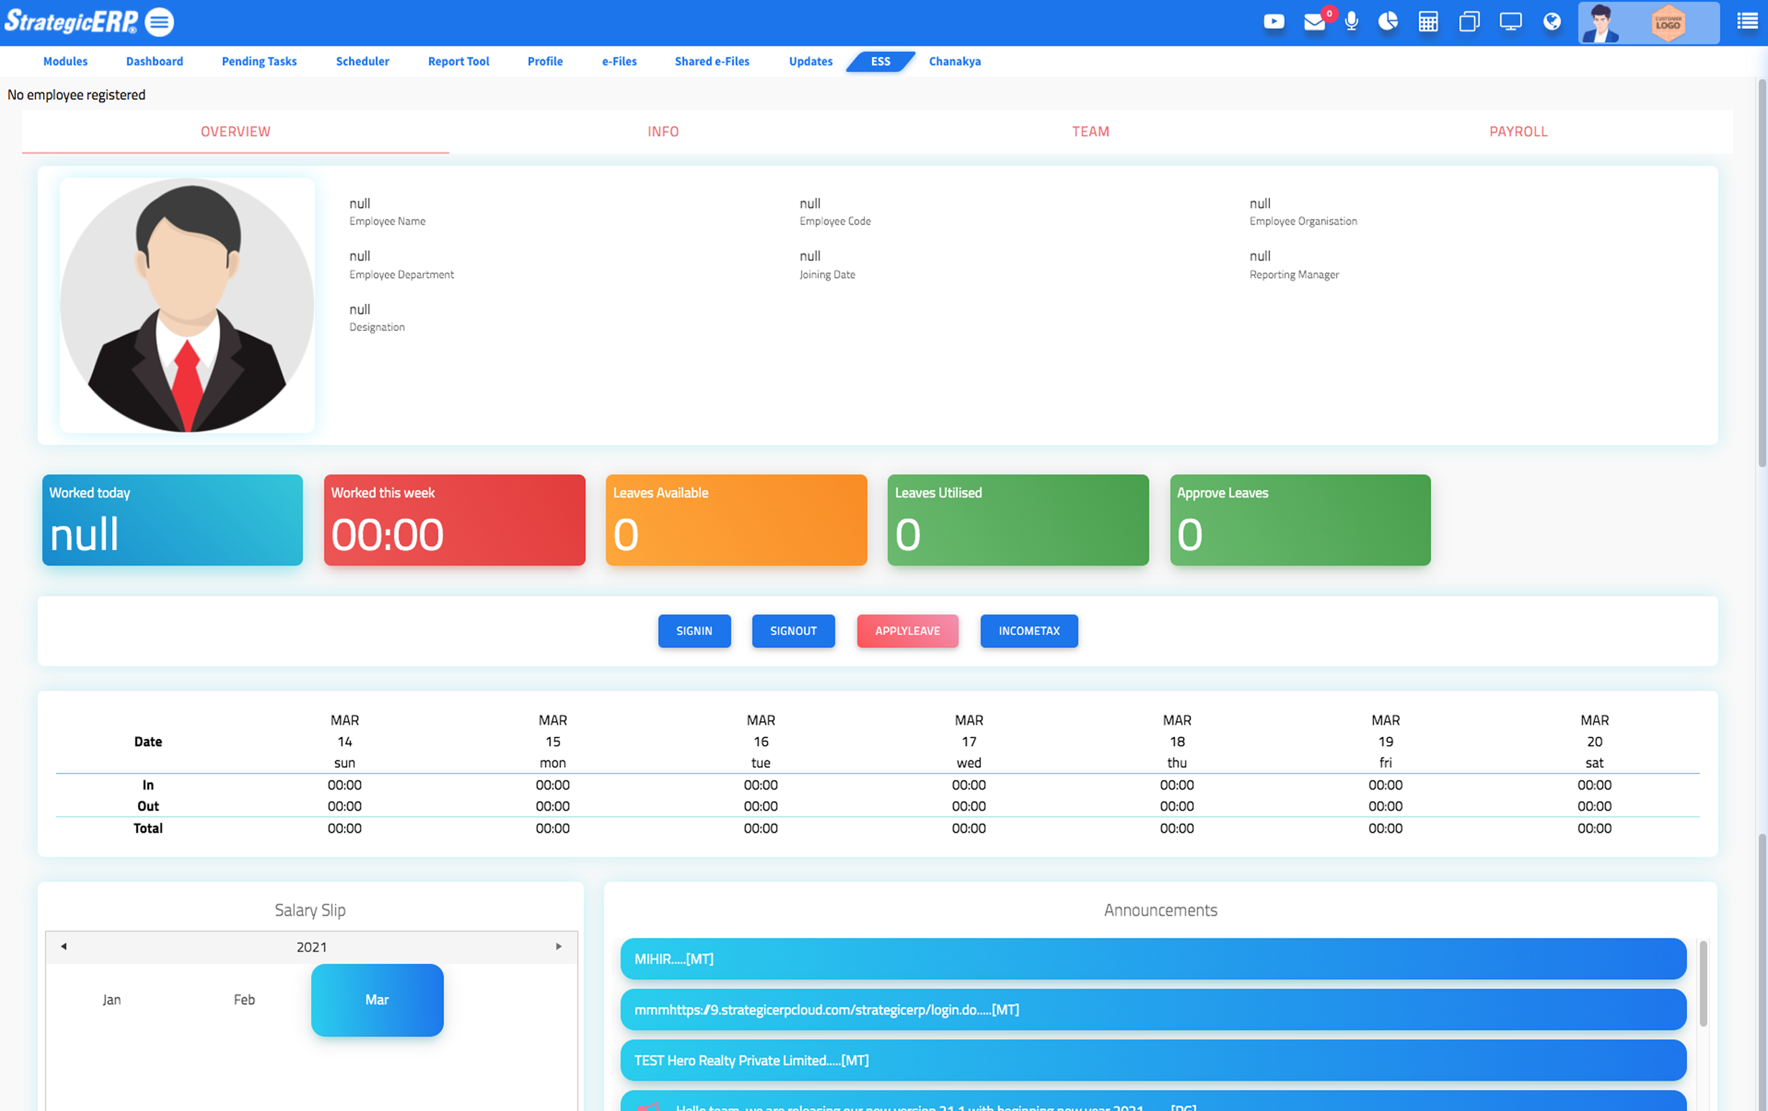
Task: Select Mar in Salary Slip calendar
Action: click(377, 1000)
